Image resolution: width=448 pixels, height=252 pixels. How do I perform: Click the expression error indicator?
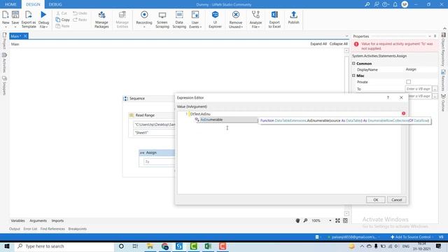click(x=403, y=113)
